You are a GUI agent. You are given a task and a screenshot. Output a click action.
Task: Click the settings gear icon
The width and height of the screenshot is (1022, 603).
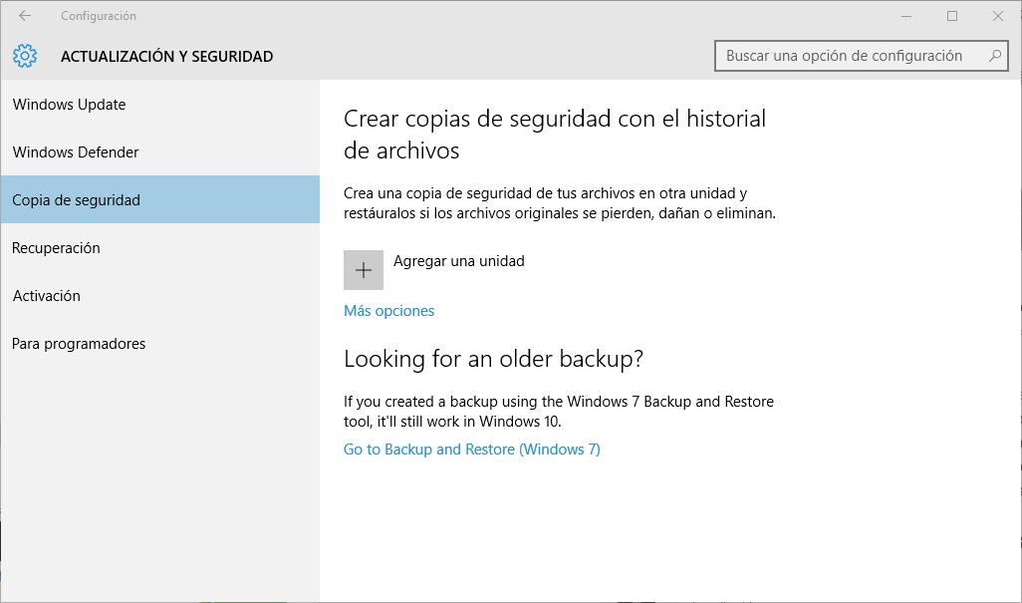pos(26,56)
